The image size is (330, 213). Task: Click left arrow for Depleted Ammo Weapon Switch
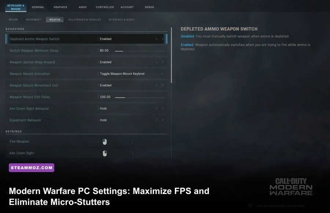click(157, 39)
